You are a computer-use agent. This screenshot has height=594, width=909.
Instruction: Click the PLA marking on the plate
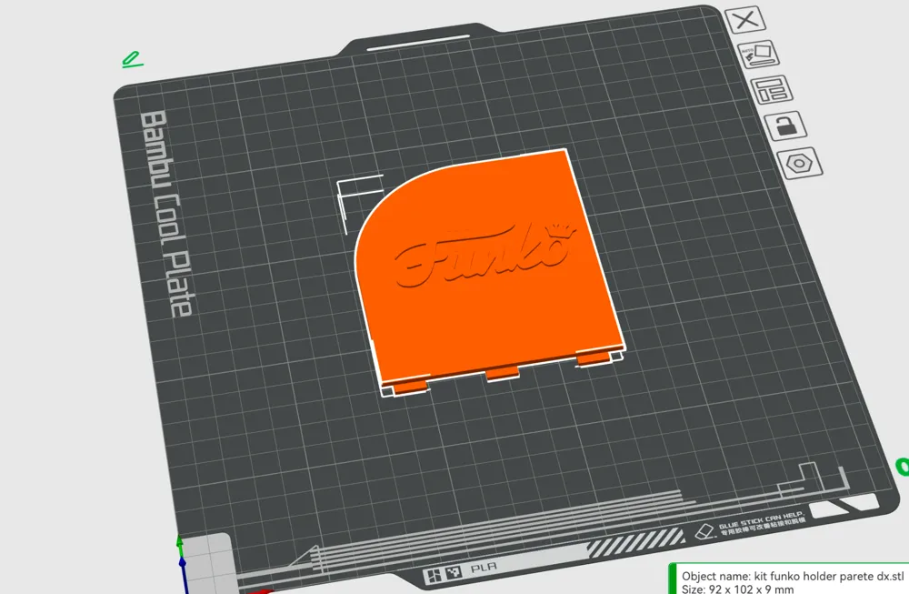[x=482, y=569]
